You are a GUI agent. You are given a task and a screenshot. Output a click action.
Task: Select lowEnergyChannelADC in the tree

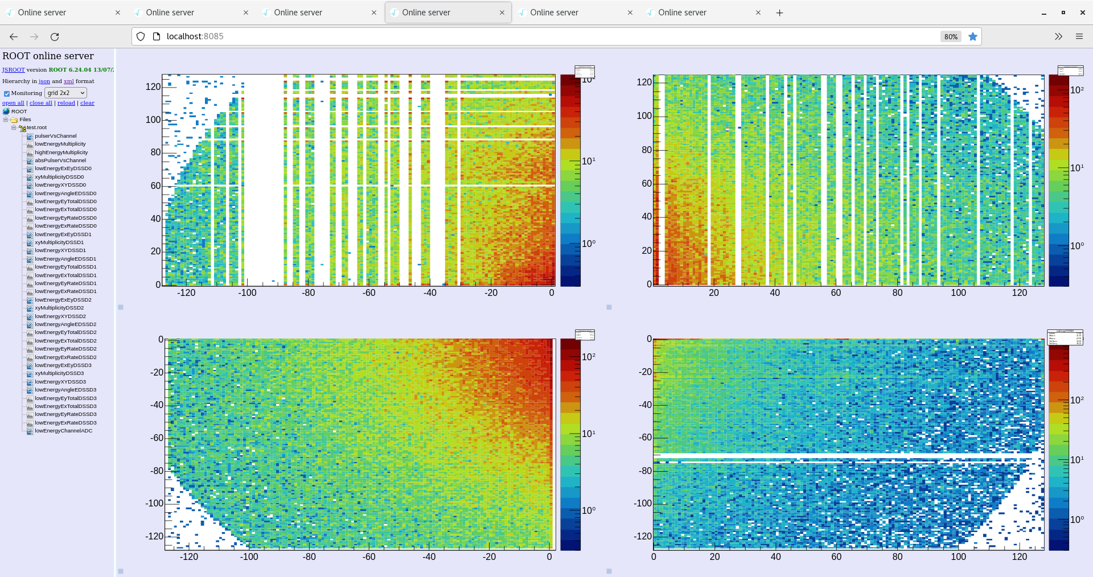(63, 431)
